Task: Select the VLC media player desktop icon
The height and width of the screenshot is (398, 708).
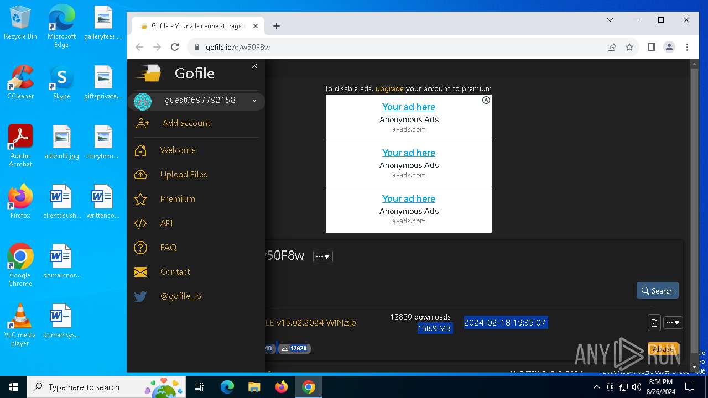Action: [20, 326]
